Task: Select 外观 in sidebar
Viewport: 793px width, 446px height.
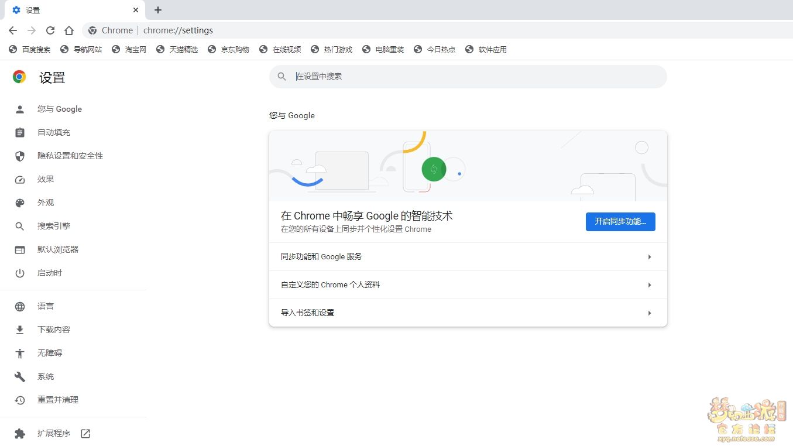Action: [x=46, y=203]
